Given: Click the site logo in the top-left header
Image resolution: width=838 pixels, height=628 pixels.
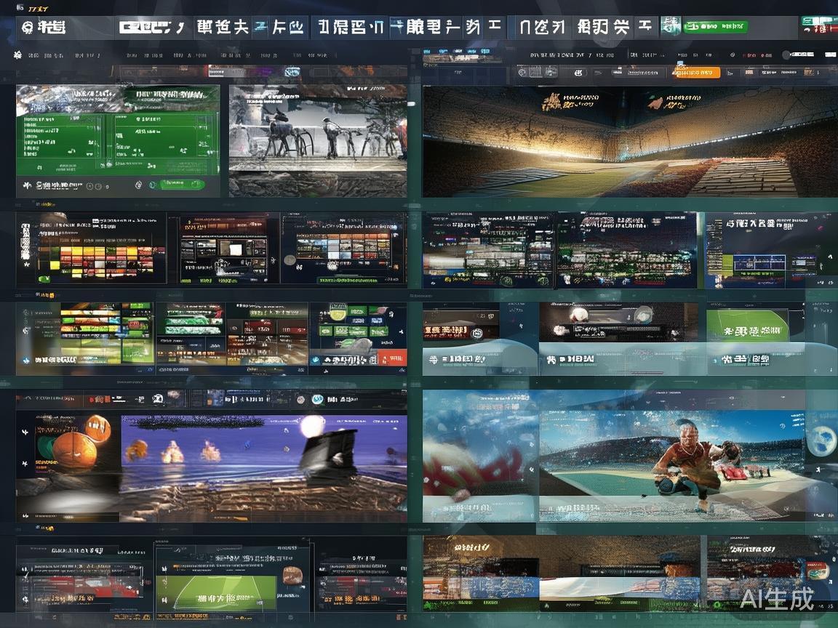Looking at the screenshot, I should [44, 28].
